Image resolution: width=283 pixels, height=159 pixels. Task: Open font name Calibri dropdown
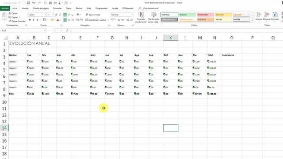coord(46,15)
